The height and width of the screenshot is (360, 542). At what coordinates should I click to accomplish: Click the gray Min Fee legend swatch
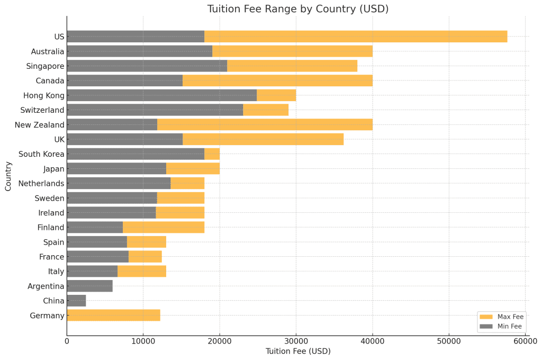[485, 326]
